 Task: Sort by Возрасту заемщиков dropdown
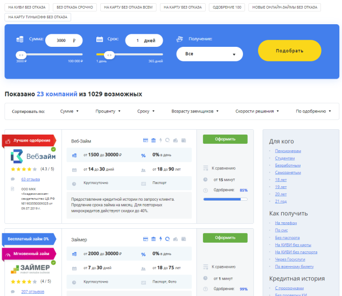click(195, 111)
